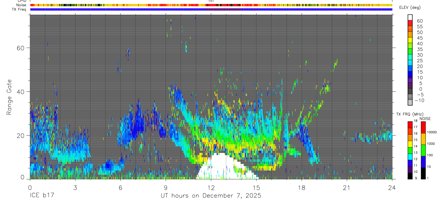Click the "9" label on the TX FRQ scale
This screenshot has height=203, width=441.
[416, 178]
